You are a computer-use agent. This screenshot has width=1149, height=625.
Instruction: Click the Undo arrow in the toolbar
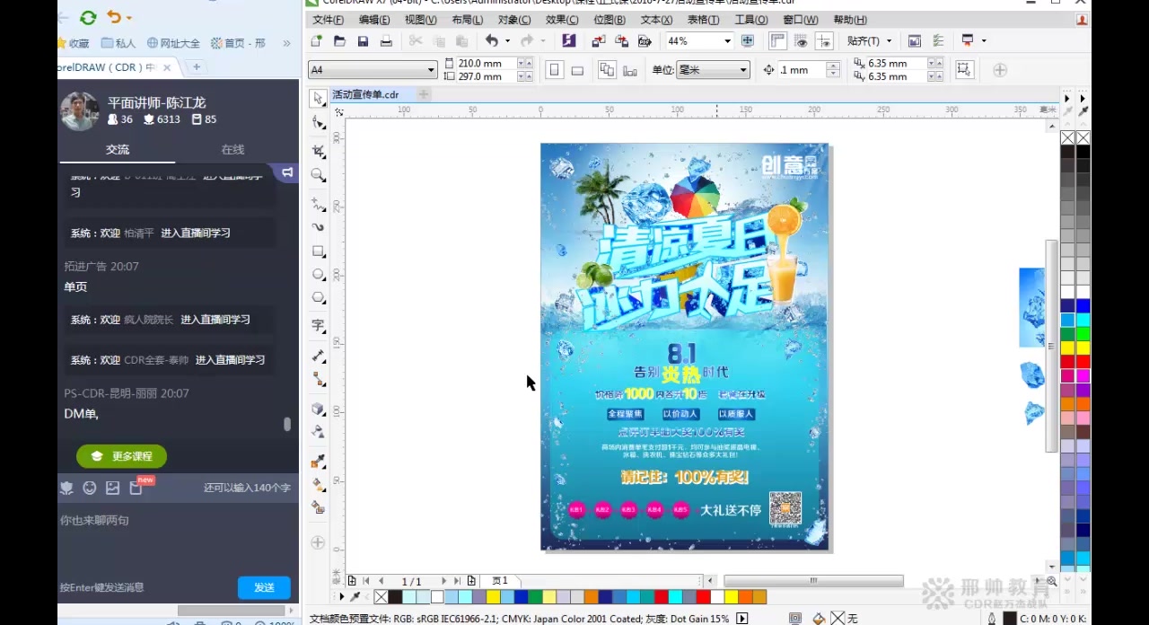(490, 40)
